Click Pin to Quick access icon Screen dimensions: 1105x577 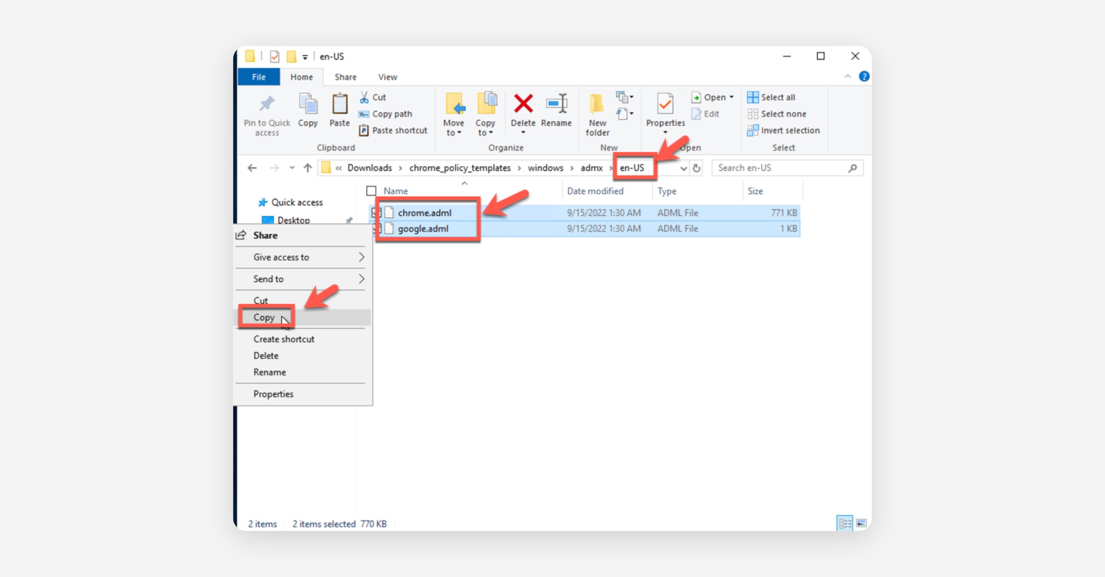pyautogui.click(x=267, y=104)
